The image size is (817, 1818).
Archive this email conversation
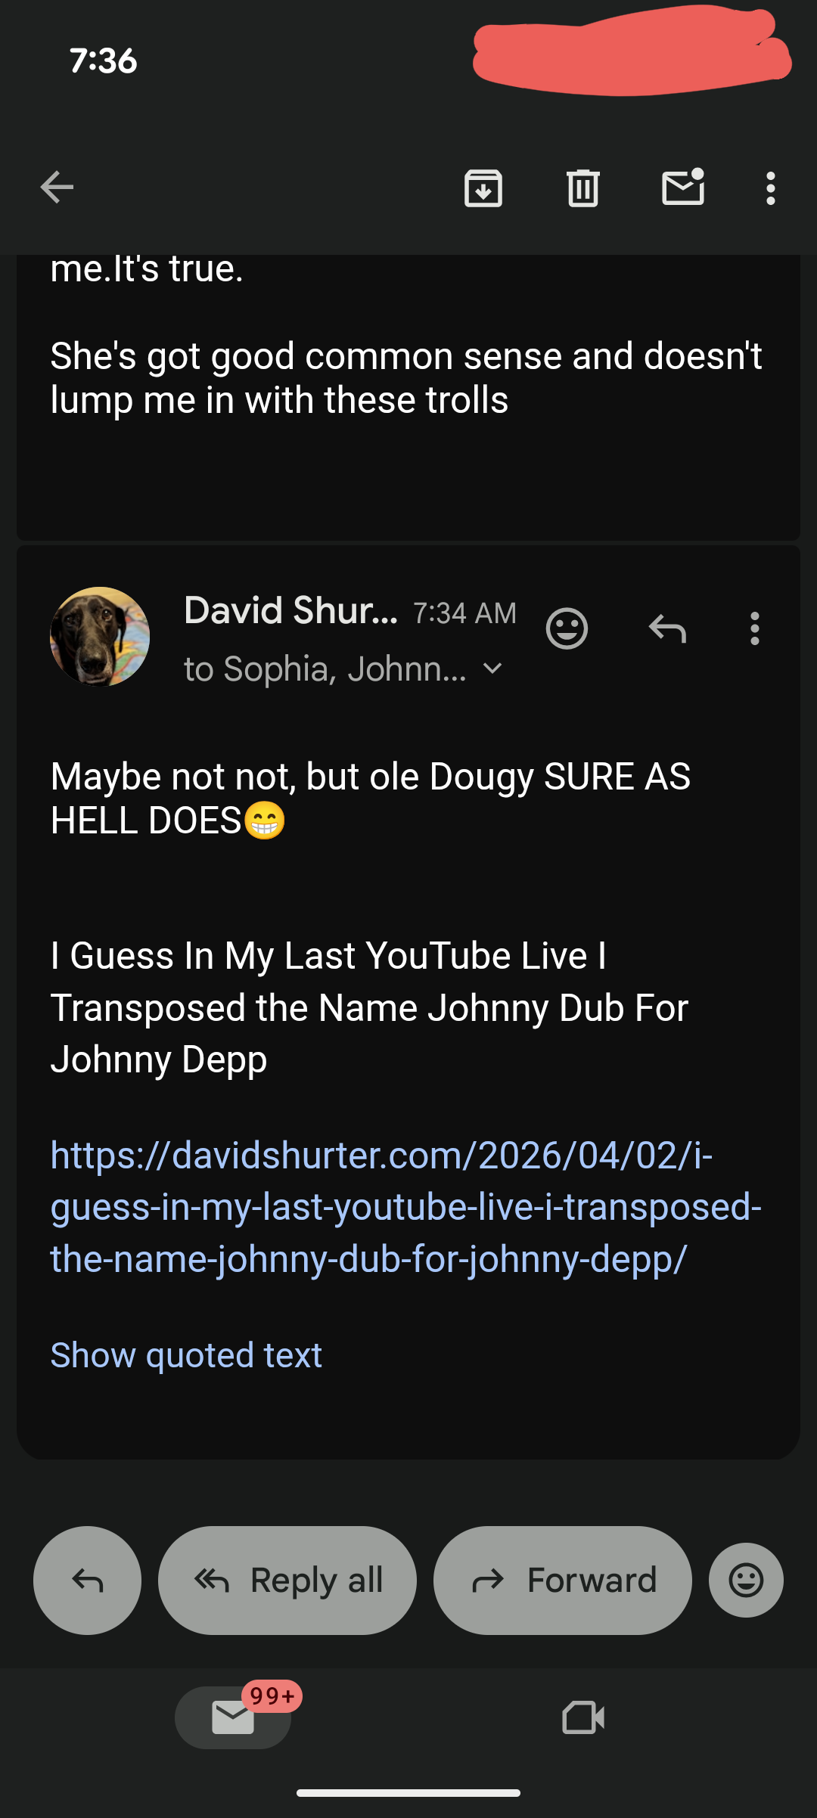[483, 188]
